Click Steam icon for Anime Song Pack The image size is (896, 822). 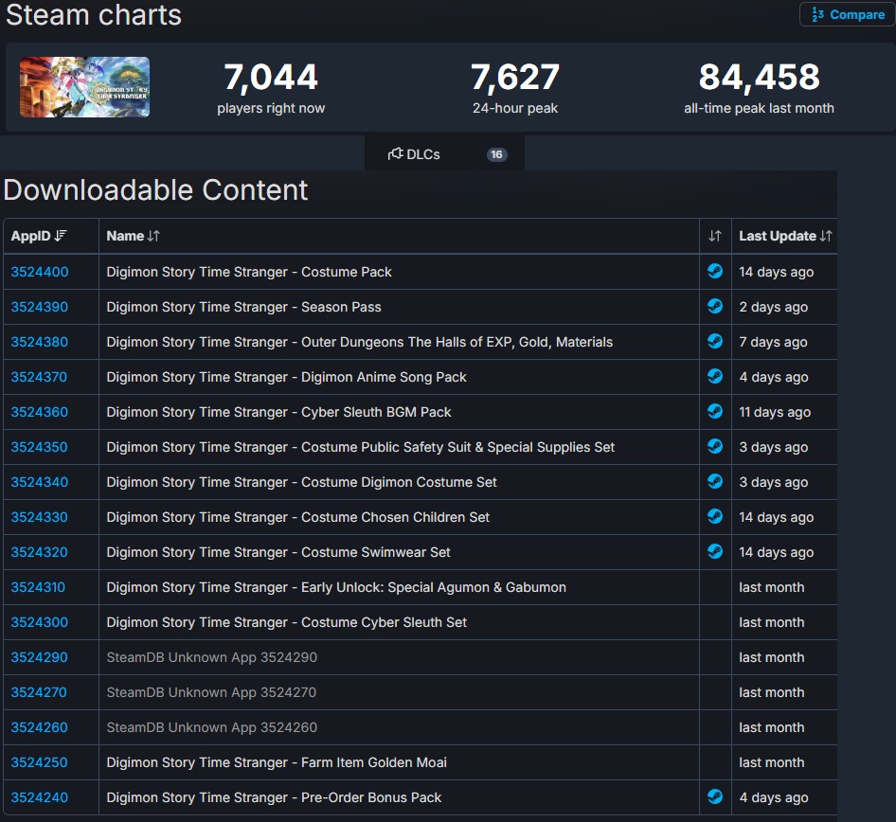[715, 376]
